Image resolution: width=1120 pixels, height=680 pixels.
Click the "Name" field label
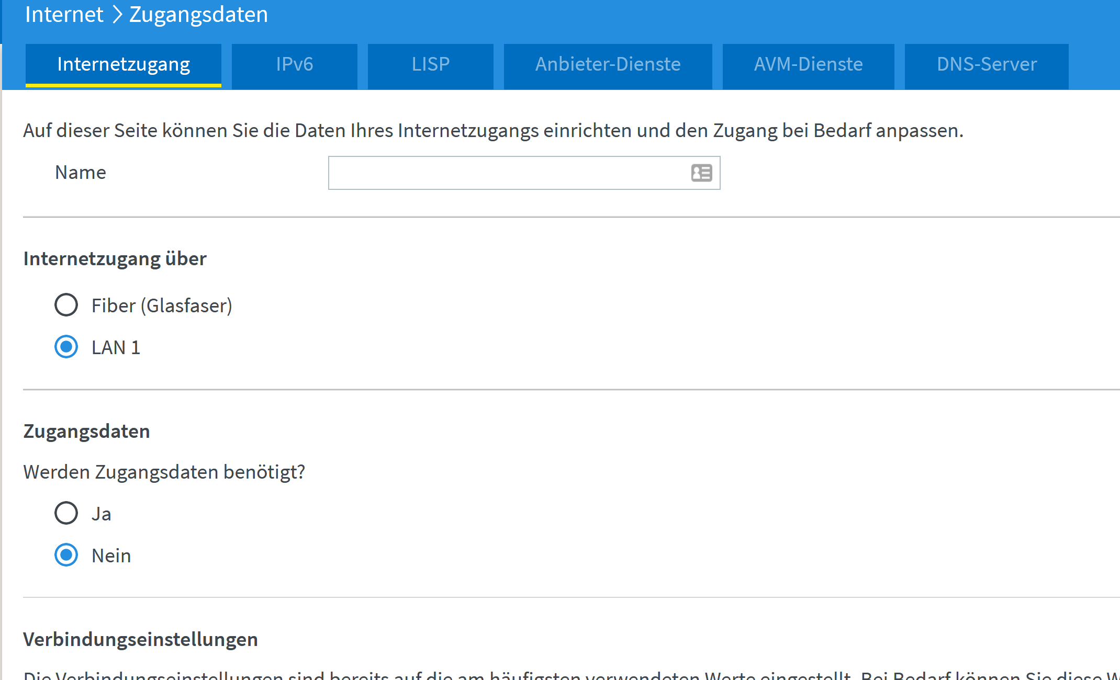[81, 173]
